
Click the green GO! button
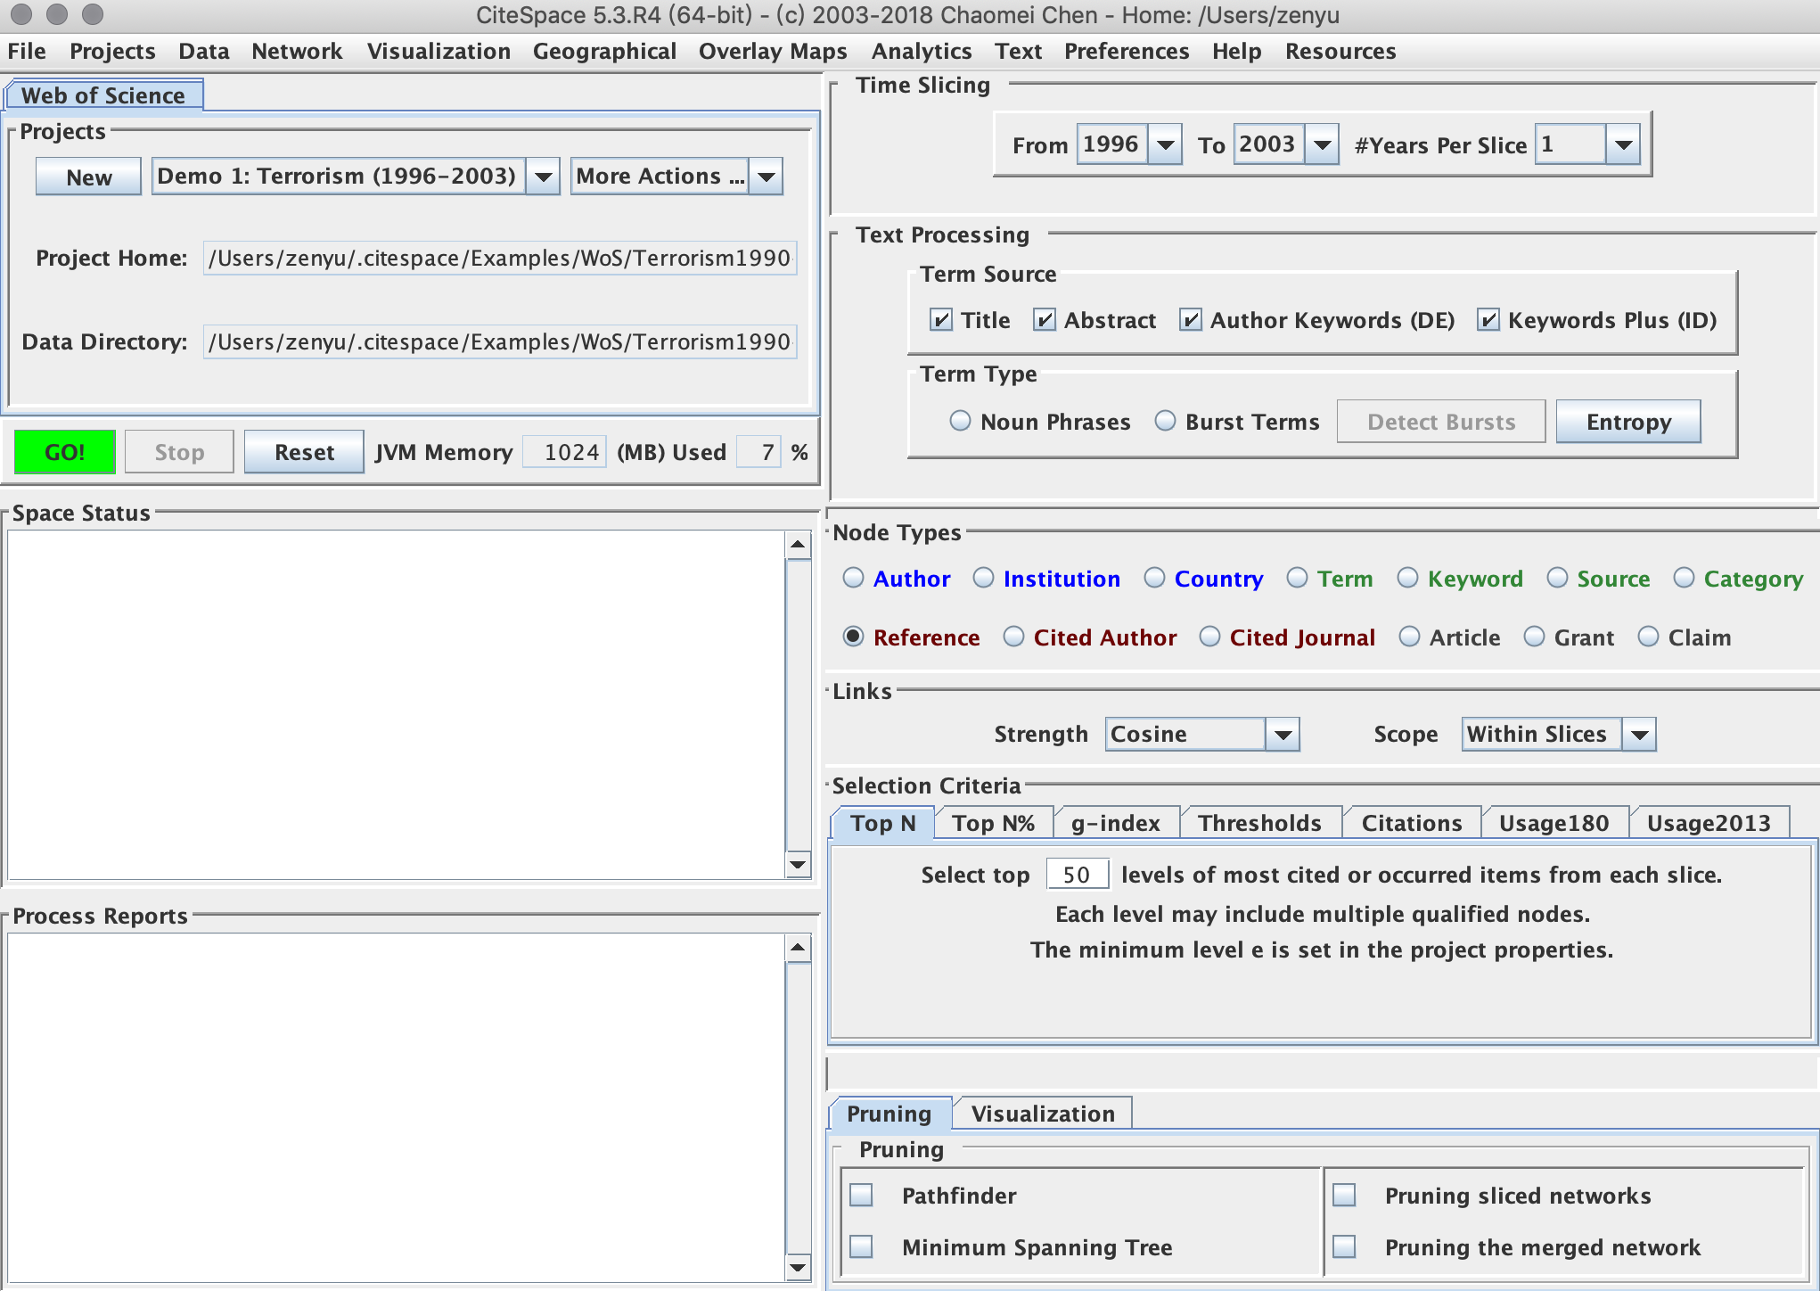[x=64, y=452]
